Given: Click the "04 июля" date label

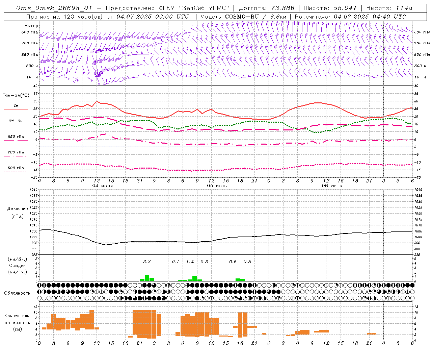Looking at the screenshot, I should (x=103, y=186).
